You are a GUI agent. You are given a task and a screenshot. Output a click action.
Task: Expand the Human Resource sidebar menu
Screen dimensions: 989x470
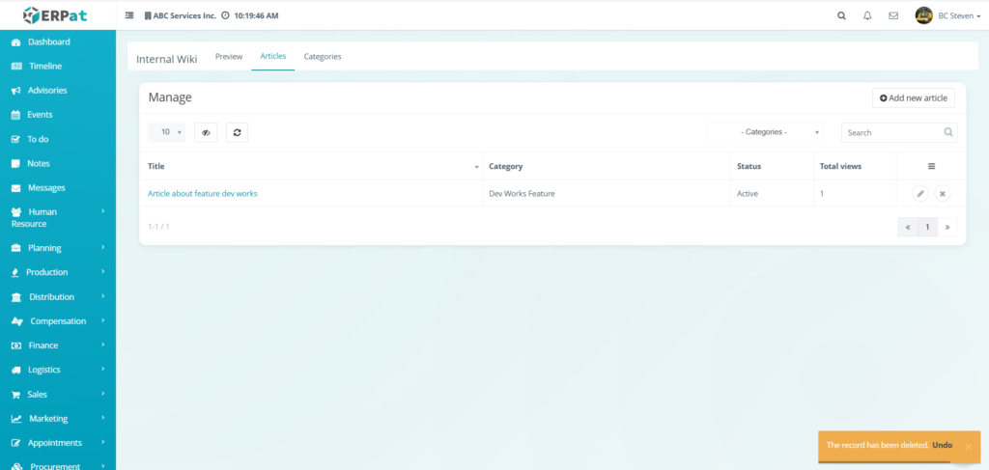pos(58,217)
